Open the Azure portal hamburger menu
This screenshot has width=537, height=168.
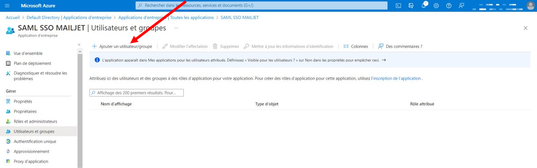coord(8,6)
